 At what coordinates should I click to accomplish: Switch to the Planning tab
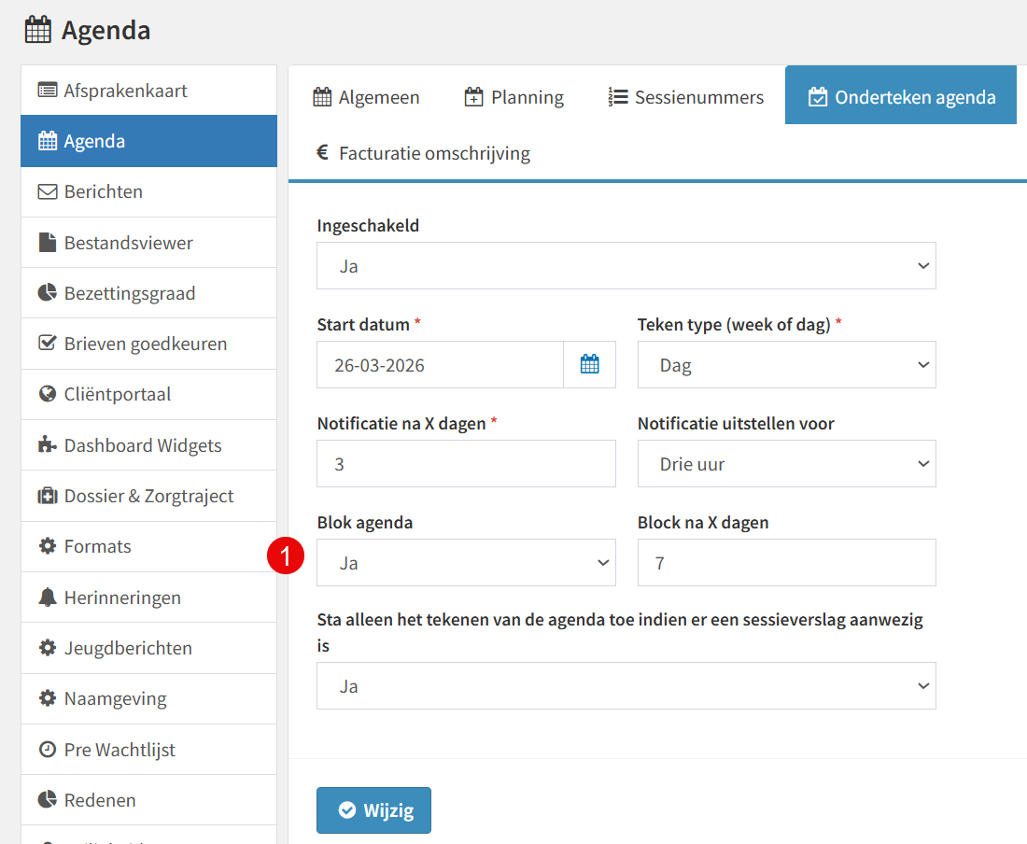(514, 97)
